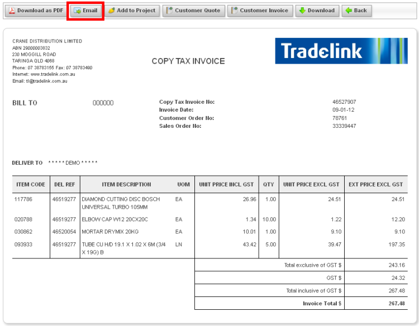The image size is (419, 326).
Task: Click the BILL TO label
Action: coord(25,103)
